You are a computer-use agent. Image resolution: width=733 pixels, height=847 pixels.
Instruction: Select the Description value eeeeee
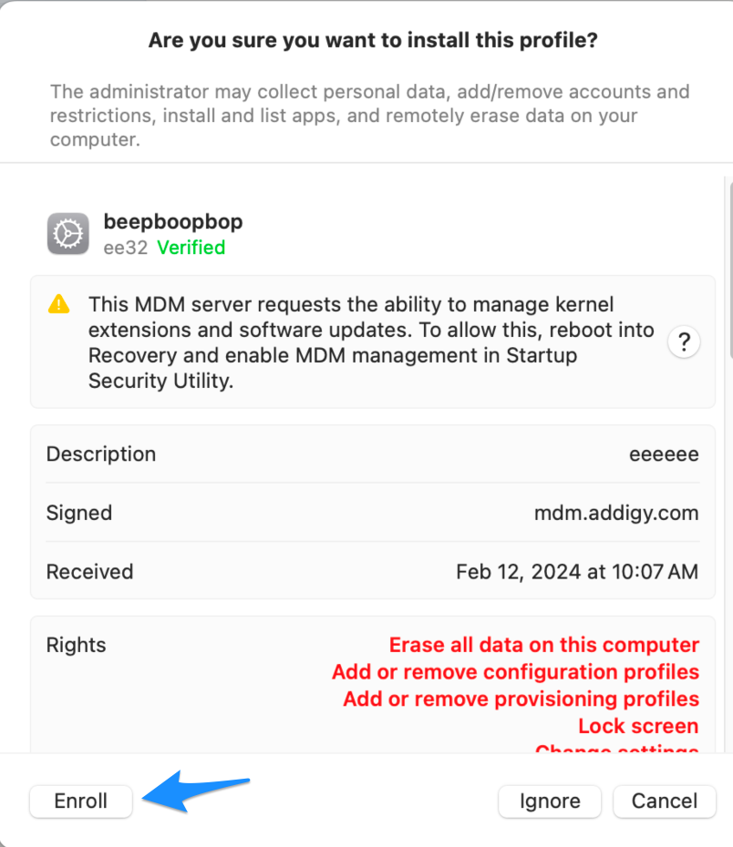664,454
